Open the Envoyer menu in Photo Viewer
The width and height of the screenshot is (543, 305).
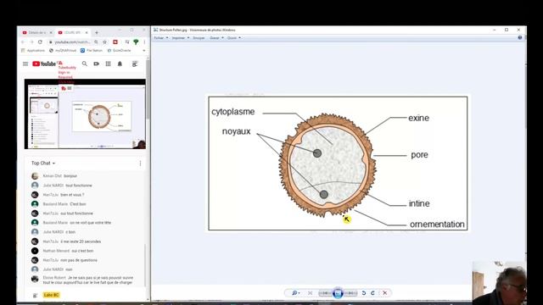[x=199, y=37]
